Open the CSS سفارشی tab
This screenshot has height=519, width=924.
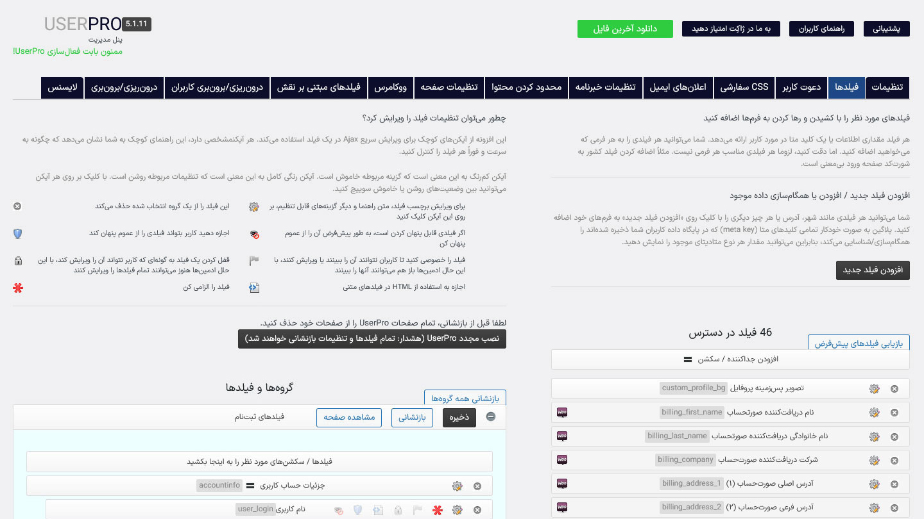coord(744,87)
